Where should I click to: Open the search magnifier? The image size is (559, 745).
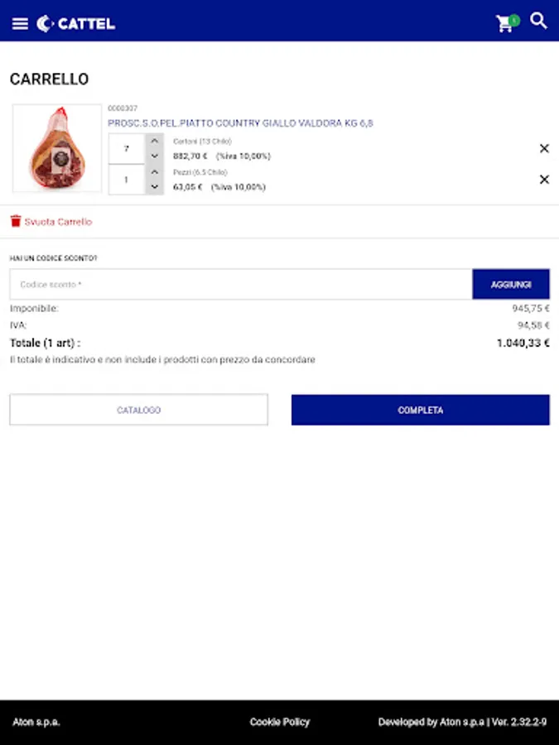coord(538,21)
